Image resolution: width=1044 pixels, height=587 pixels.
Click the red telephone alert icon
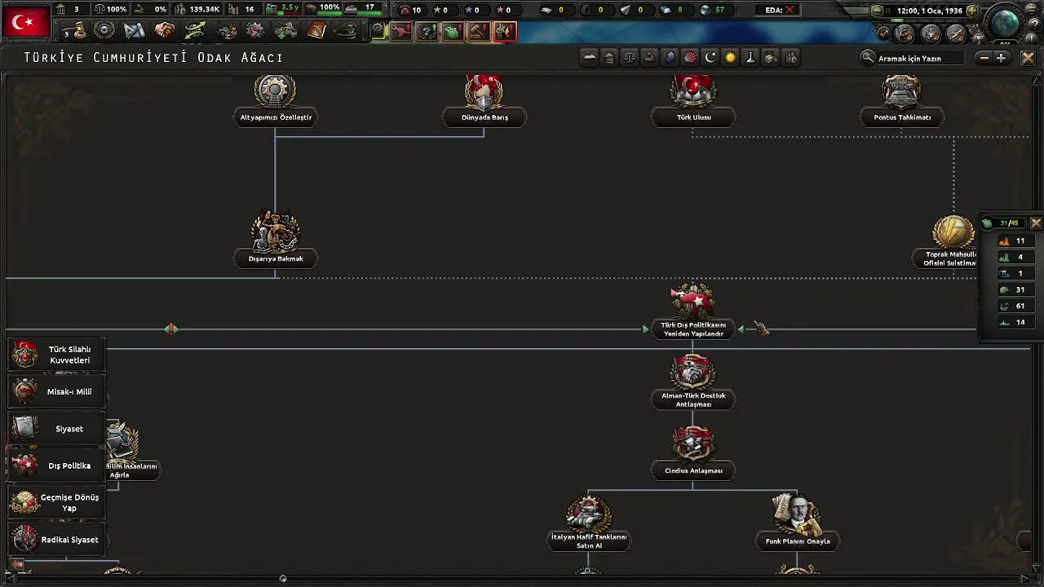pyautogui.click(x=400, y=31)
